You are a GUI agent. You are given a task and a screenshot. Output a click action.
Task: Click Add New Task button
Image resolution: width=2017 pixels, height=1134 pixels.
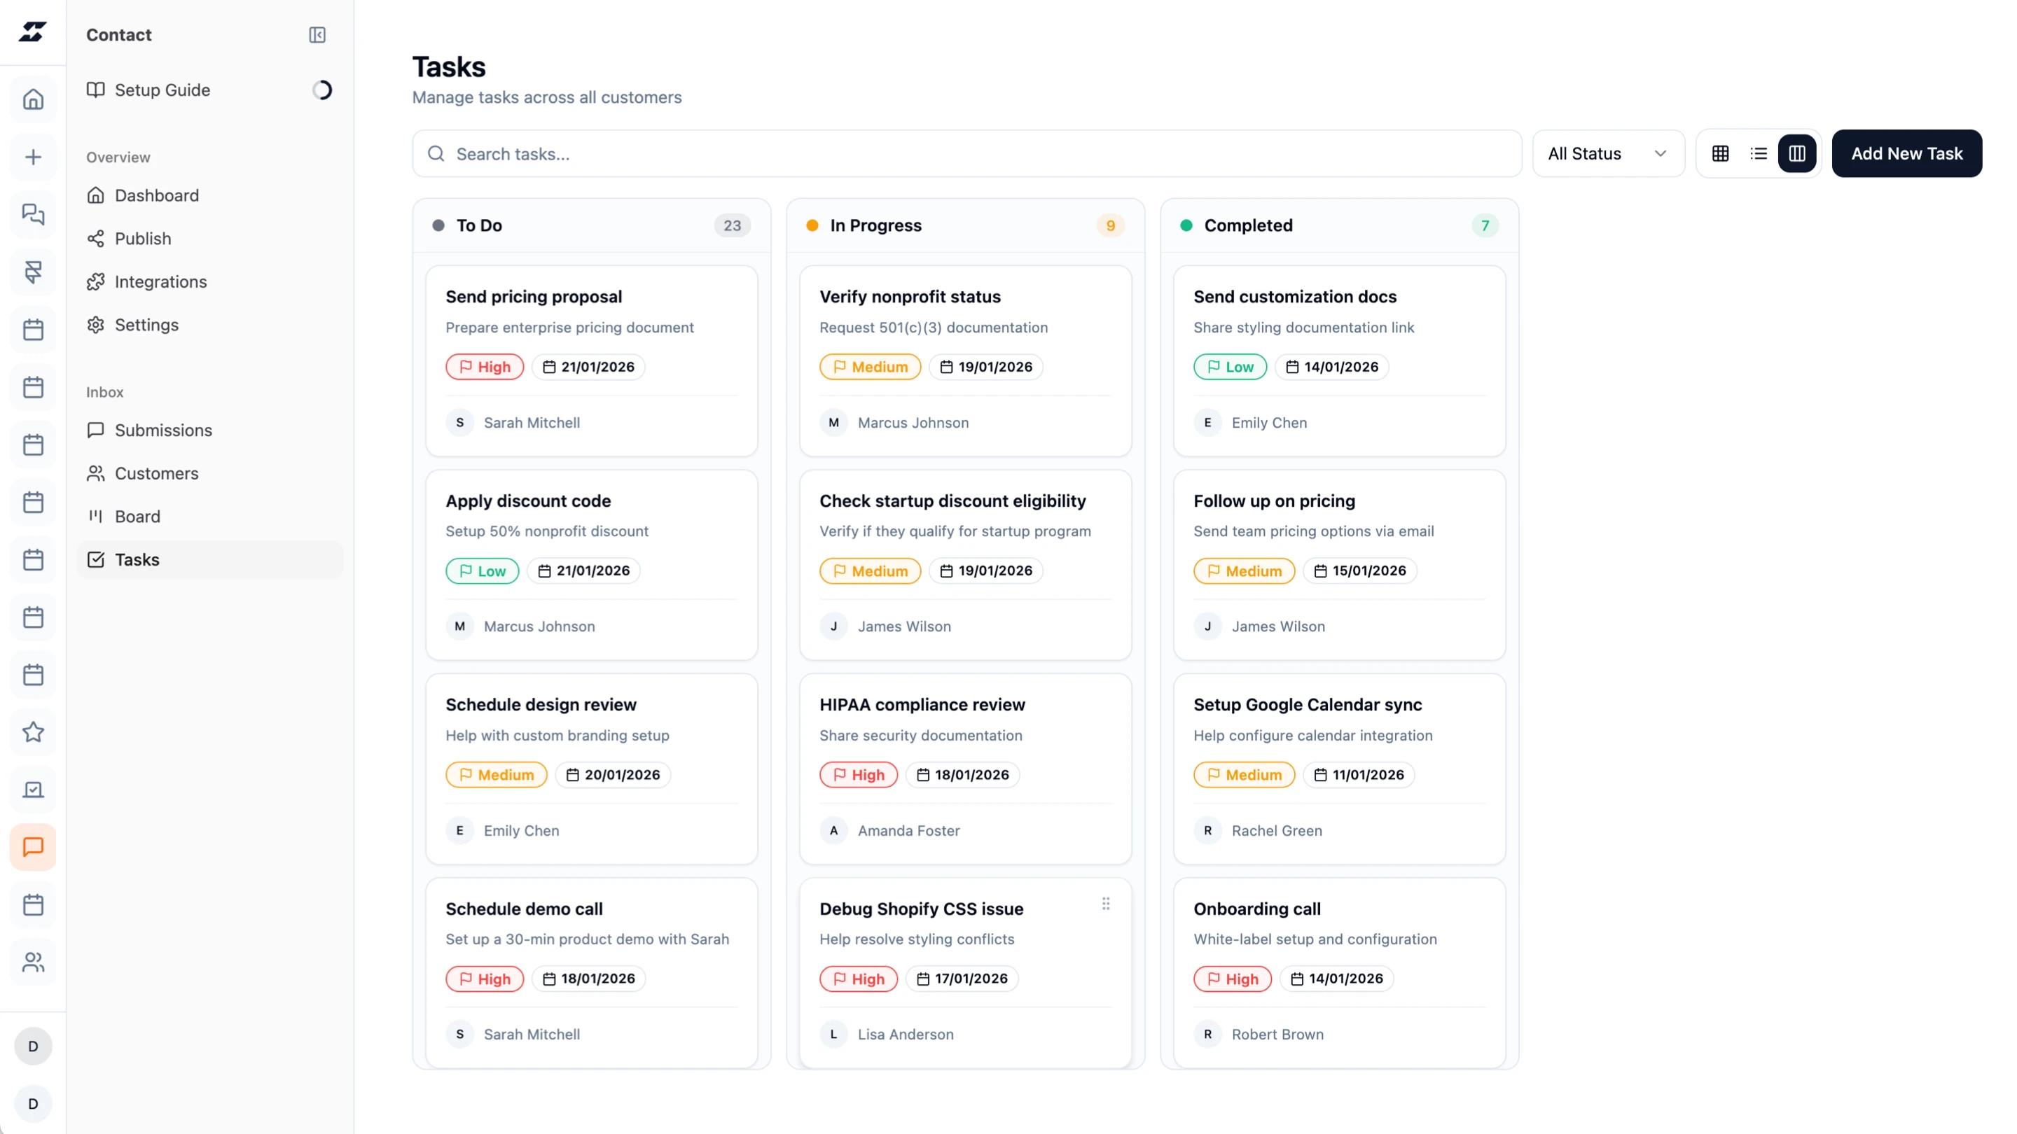(1906, 153)
